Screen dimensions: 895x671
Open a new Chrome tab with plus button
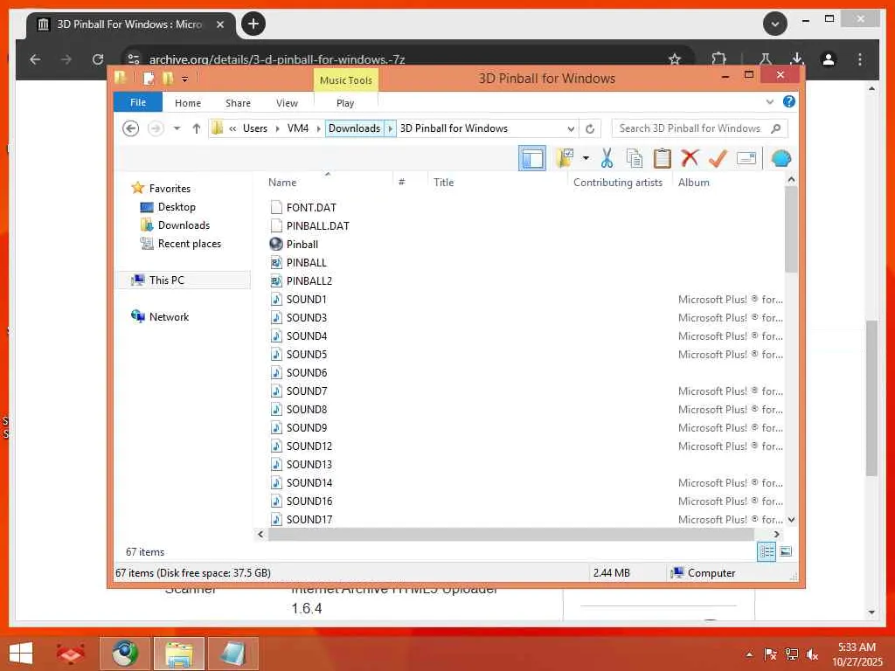coord(253,24)
